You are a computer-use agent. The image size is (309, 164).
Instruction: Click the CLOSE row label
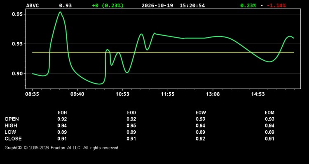pos(13,139)
